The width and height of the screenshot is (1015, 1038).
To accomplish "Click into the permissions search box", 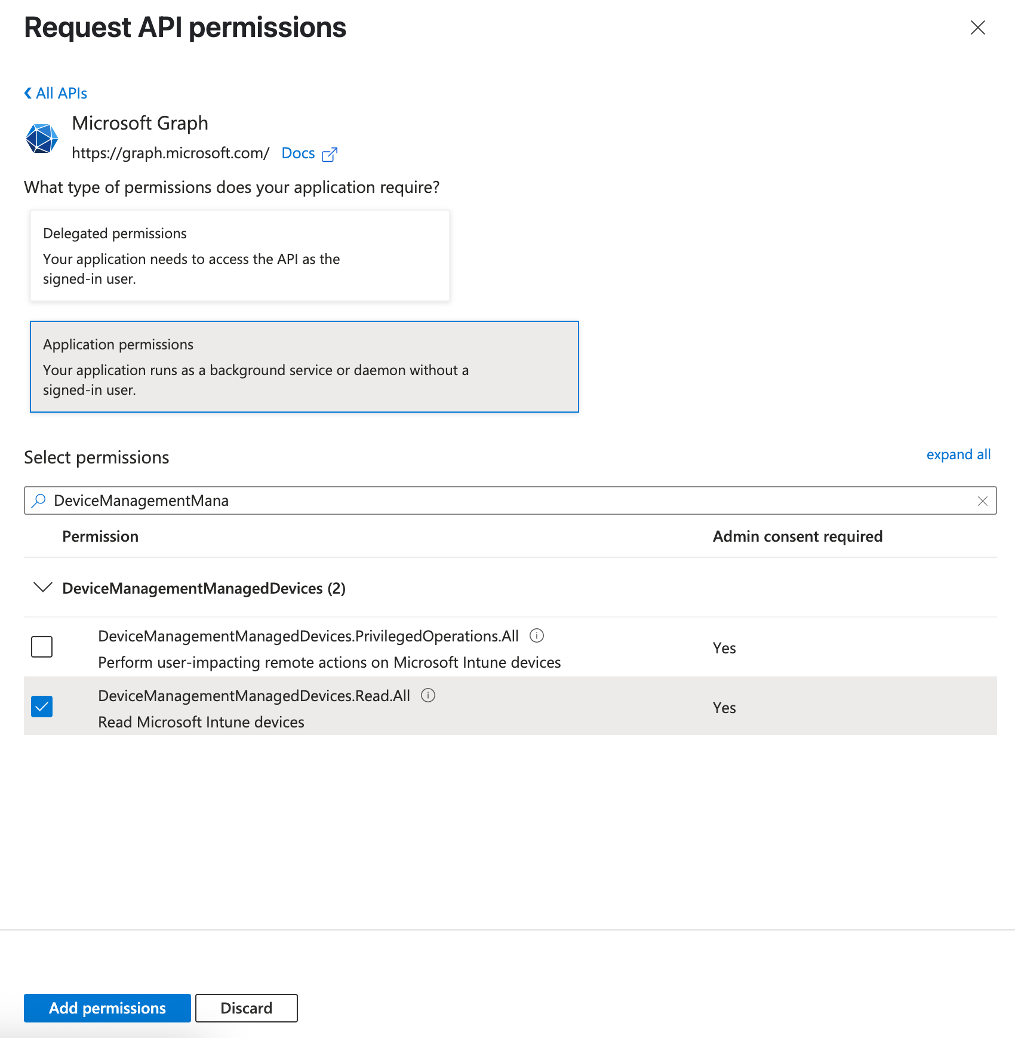I will (507, 500).
